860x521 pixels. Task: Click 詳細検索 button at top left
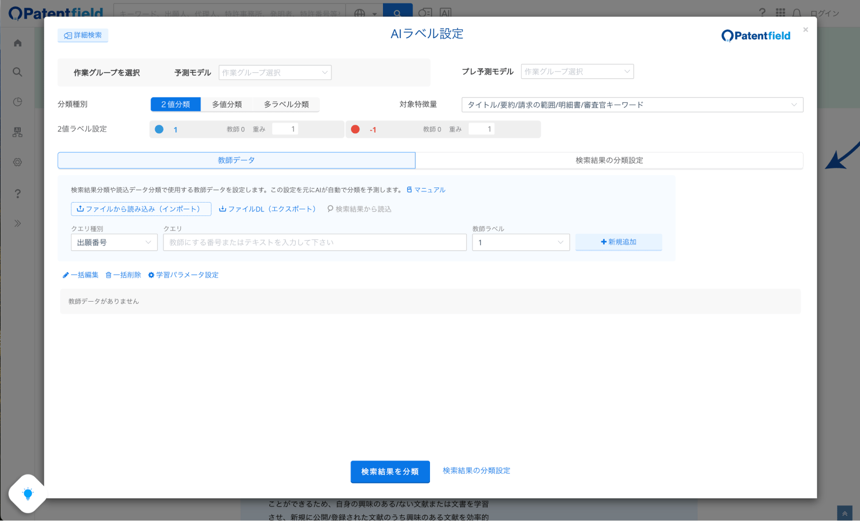click(83, 35)
